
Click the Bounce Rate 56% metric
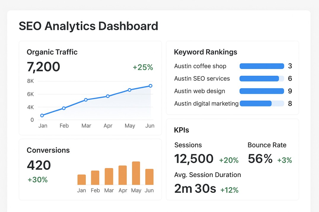pyautogui.click(x=260, y=159)
